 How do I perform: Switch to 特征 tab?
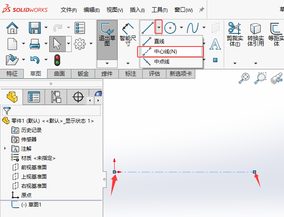(12, 74)
